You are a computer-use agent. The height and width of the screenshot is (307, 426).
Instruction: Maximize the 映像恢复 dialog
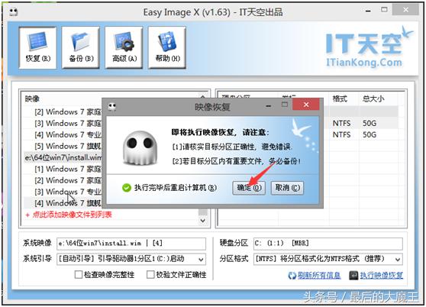(285, 105)
